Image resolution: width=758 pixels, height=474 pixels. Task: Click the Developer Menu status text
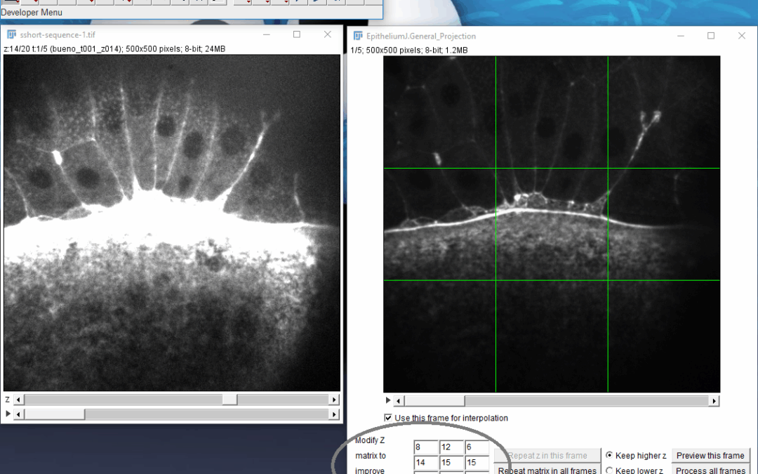click(x=32, y=13)
